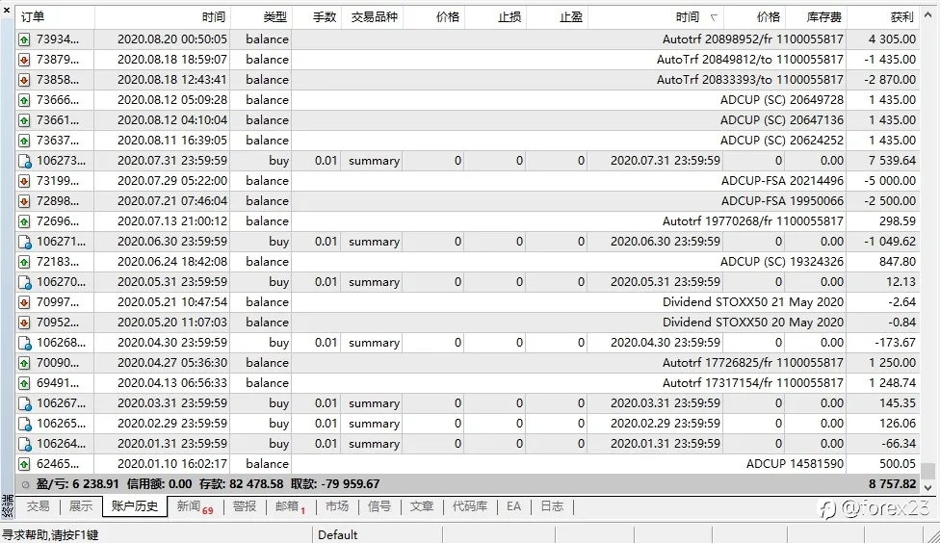Click the scrollbar up arrow

click(x=928, y=14)
